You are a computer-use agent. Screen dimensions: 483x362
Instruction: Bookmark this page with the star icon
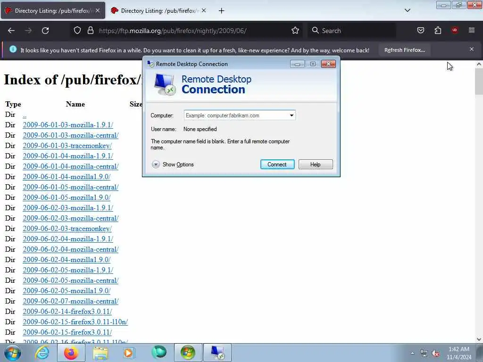click(295, 31)
